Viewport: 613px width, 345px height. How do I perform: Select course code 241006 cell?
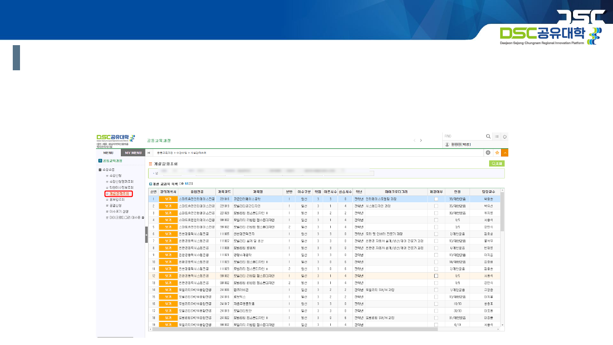[224, 290]
